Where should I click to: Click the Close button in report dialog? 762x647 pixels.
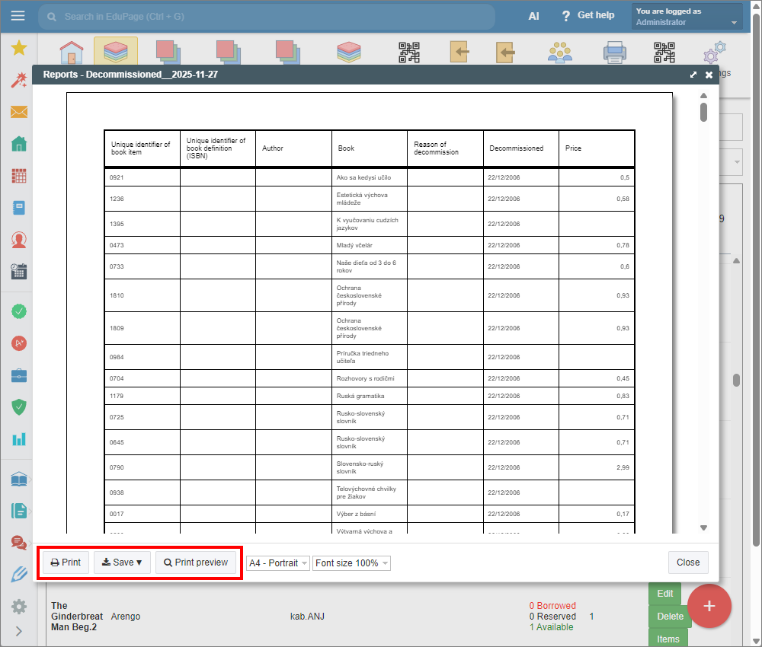687,563
